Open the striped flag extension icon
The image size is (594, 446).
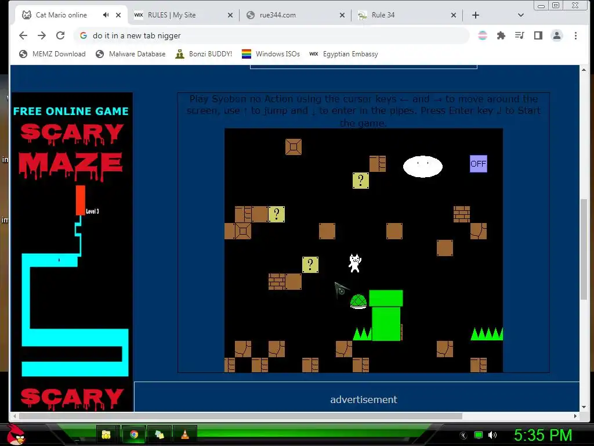pos(483,35)
